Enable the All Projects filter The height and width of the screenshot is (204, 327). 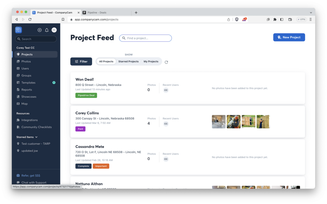point(106,61)
